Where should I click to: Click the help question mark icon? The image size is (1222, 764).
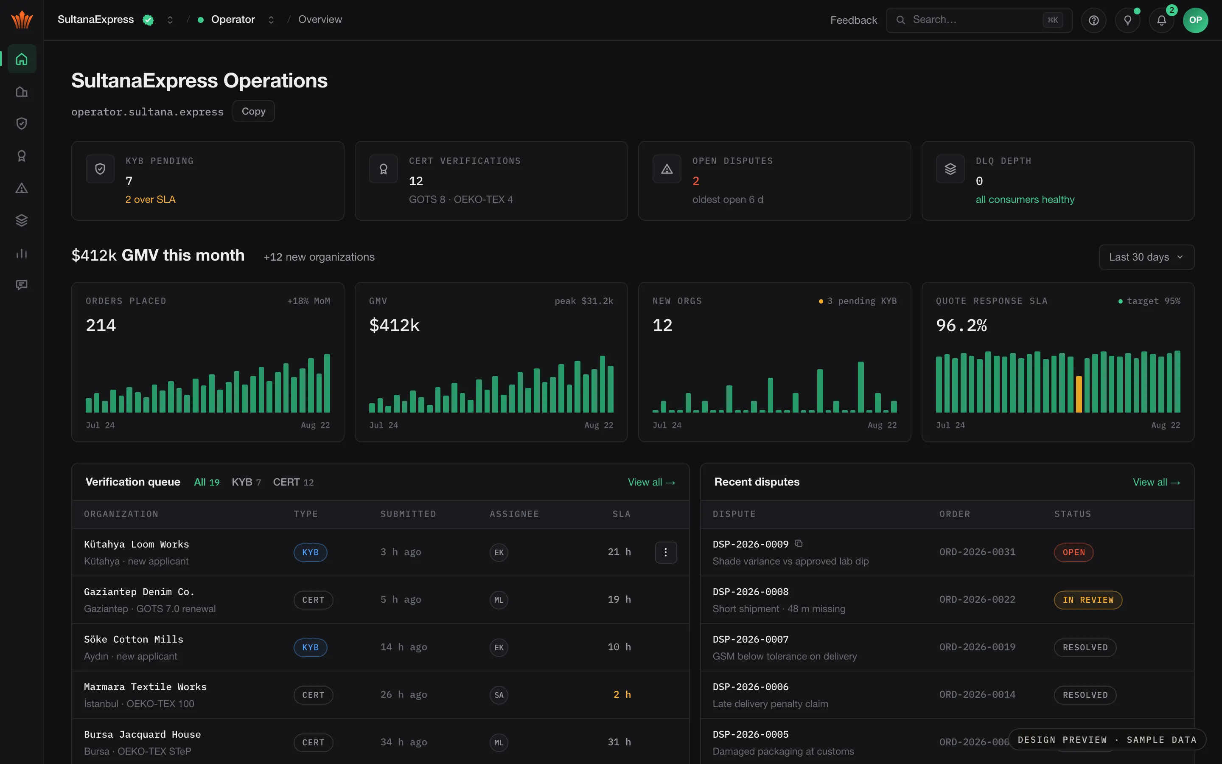pyautogui.click(x=1094, y=20)
